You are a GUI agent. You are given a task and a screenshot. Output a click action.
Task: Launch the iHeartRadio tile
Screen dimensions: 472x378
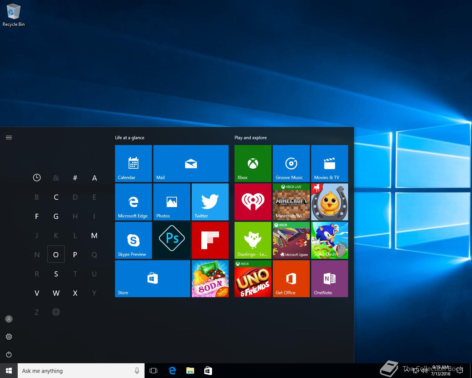pyautogui.click(x=253, y=202)
